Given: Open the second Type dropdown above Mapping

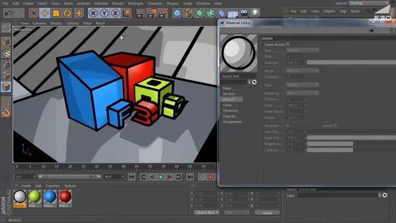Looking at the screenshot, I should pyautogui.click(x=303, y=85).
